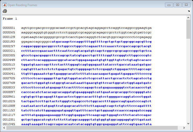Click the blue sequence line starting 'caataatacctatgag'
This screenshot has height=132, width=193.
coord(86,106)
